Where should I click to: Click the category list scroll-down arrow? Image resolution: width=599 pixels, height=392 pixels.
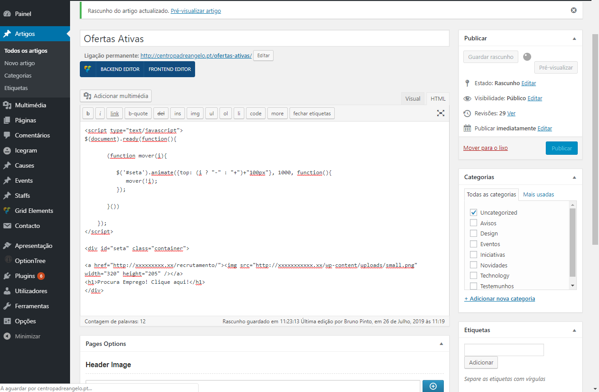tap(573, 286)
